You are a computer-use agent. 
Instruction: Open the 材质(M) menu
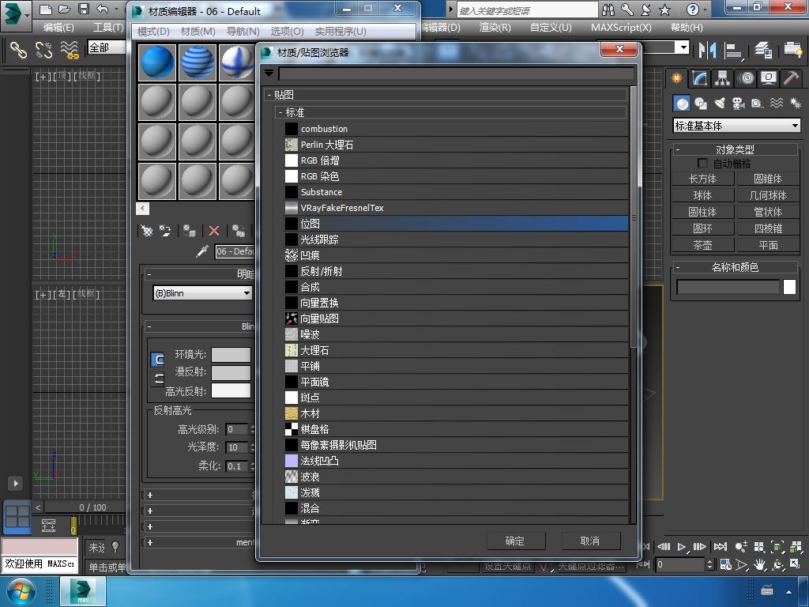(198, 32)
